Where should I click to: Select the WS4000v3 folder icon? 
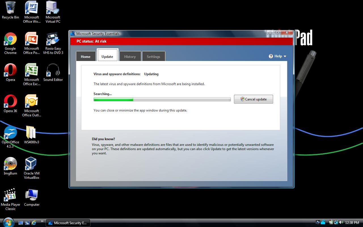[x=31, y=135]
